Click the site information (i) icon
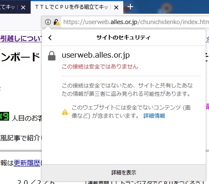This screenshot has height=184, width=209. point(48,22)
